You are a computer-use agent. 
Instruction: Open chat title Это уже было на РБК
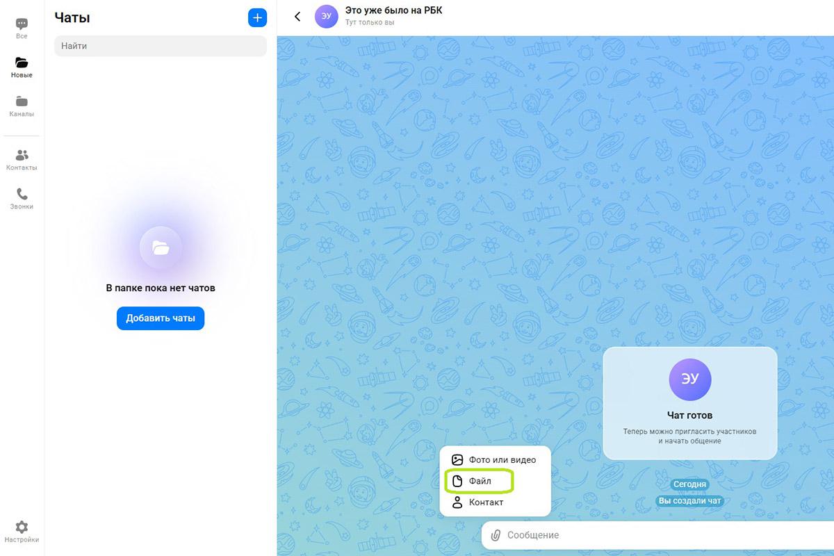393,10
